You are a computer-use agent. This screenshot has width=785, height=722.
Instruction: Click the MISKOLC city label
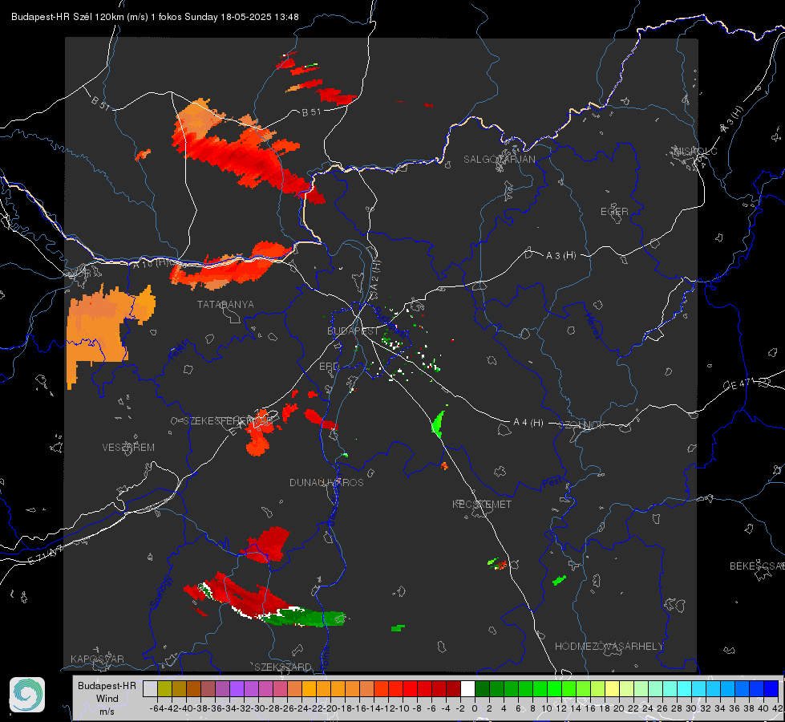(696, 152)
